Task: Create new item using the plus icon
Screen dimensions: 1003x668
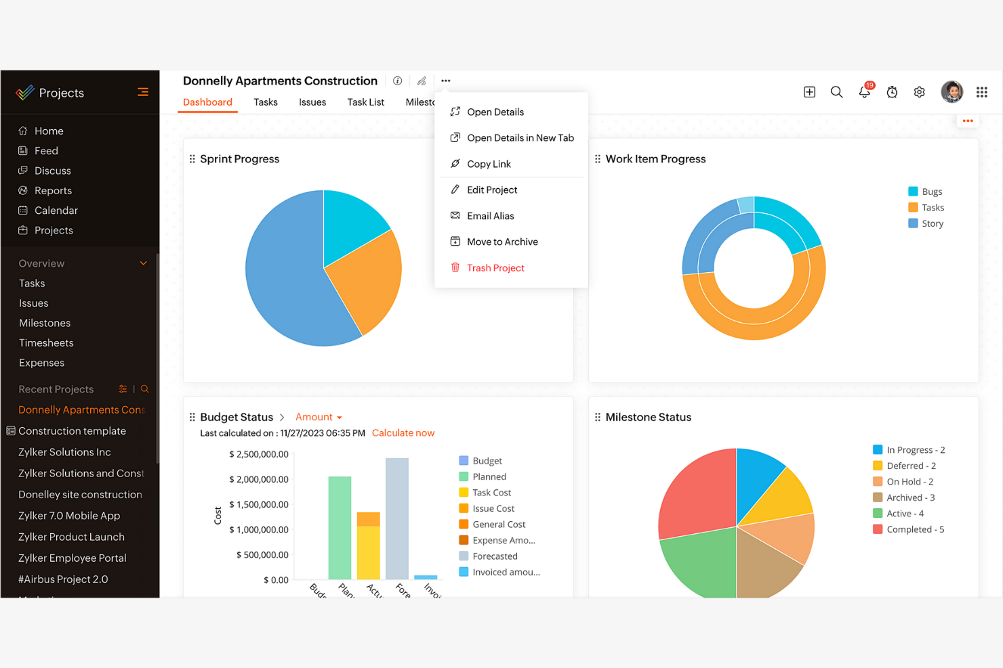Action: [x=809, y=91]
